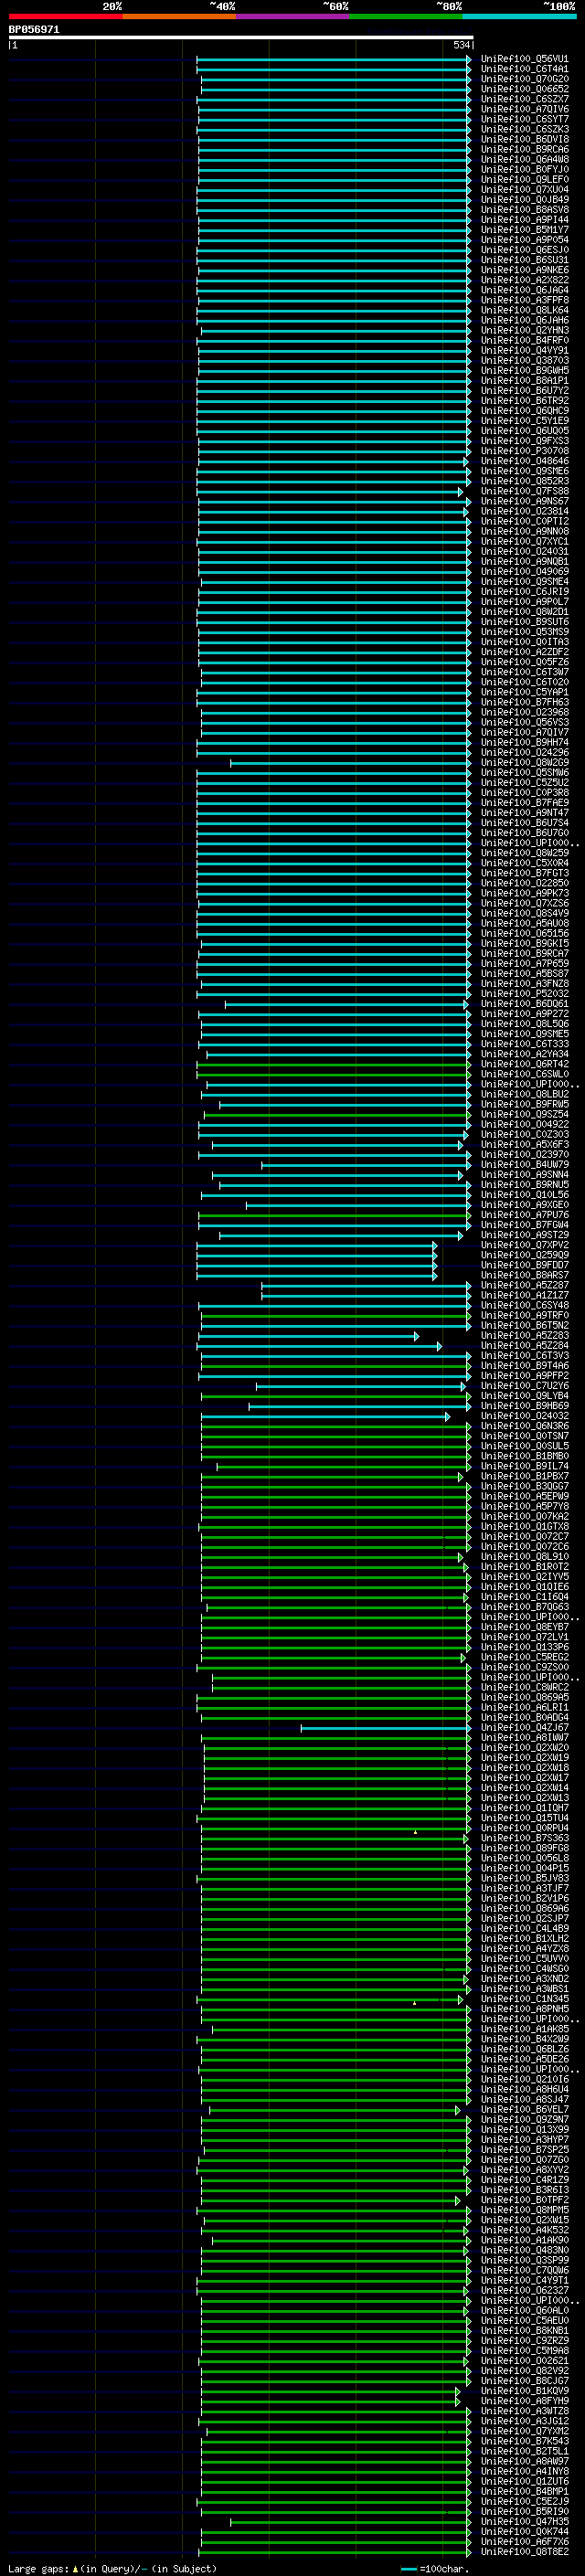Click the orange ~40% identity legend segment
Viewport: 585px width, 2576px height.
click(180, 16)
